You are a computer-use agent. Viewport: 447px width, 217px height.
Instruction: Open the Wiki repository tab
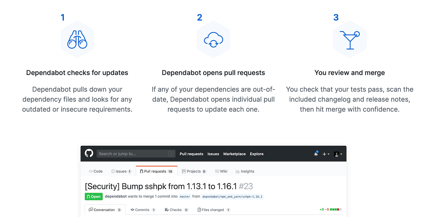[221, 171]
